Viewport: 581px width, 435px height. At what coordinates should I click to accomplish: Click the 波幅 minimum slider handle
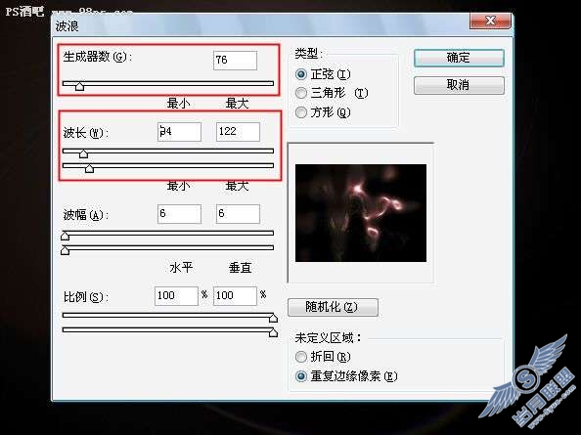(66, 236)
